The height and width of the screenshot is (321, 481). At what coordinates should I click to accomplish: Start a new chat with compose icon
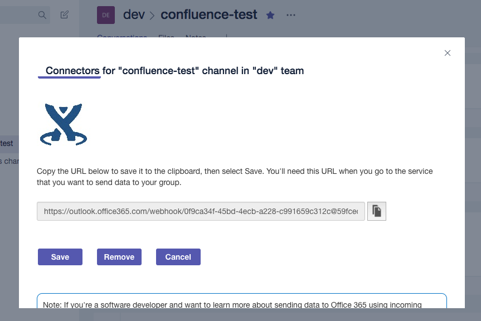coord(65,14)
